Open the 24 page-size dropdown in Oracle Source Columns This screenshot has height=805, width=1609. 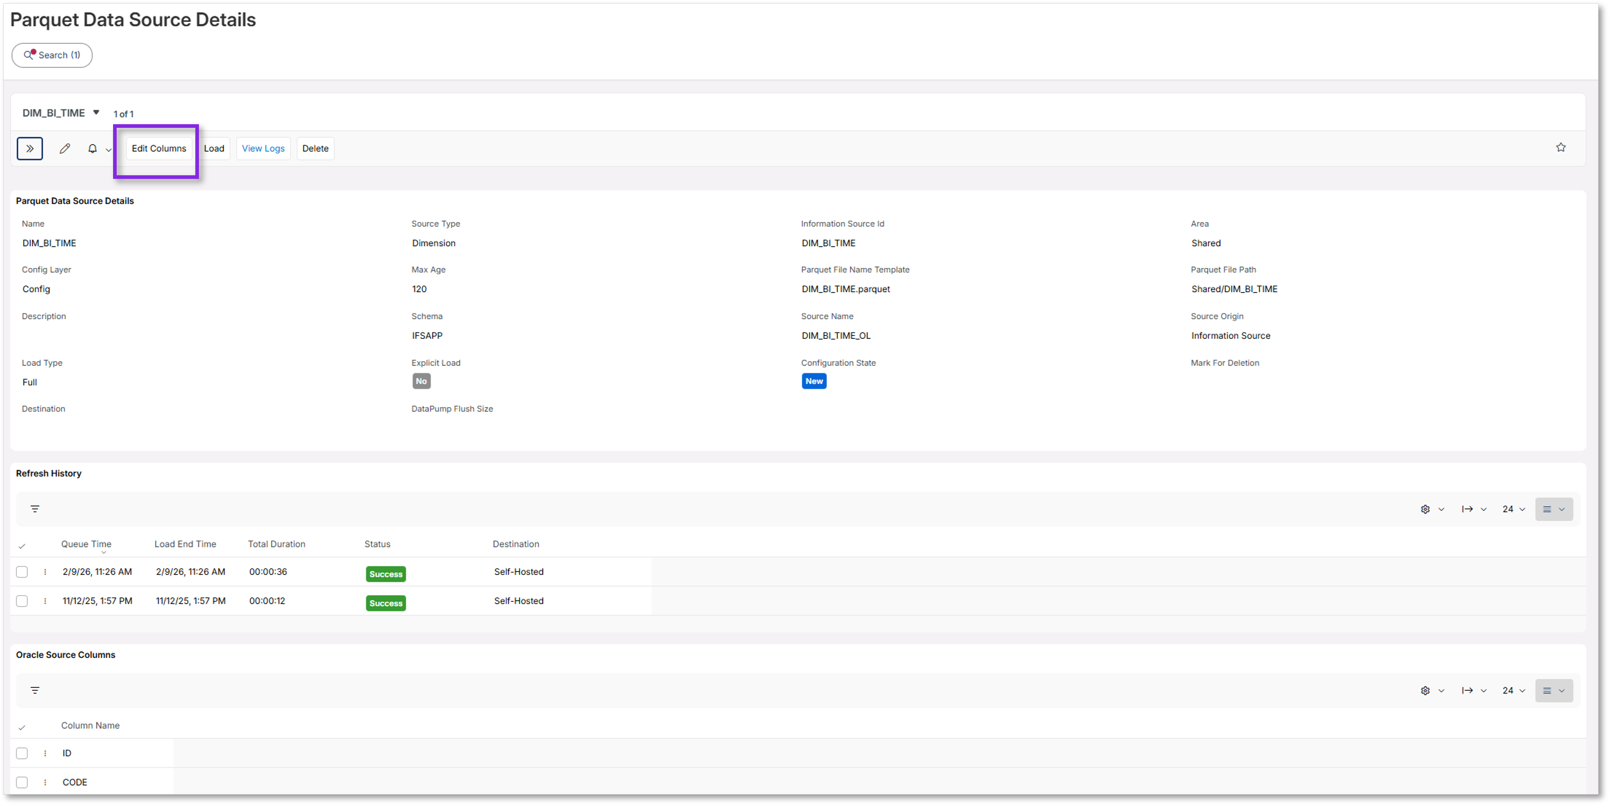(x=1513, y=691)
